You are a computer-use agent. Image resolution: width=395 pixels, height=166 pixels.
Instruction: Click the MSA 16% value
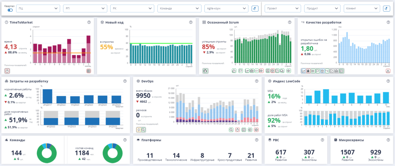[274, 96]
